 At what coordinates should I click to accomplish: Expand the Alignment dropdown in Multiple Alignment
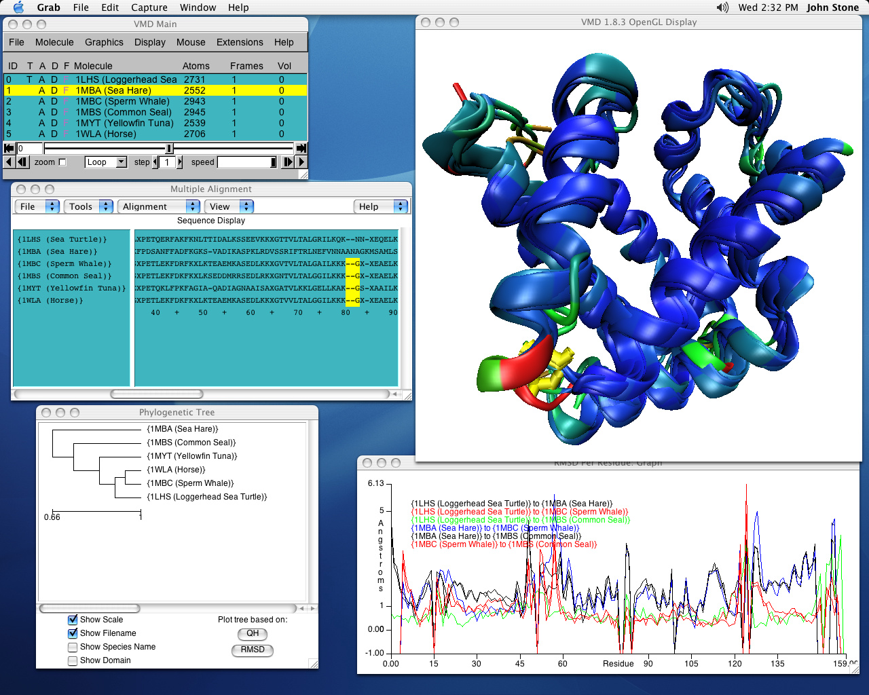(159, 206)
